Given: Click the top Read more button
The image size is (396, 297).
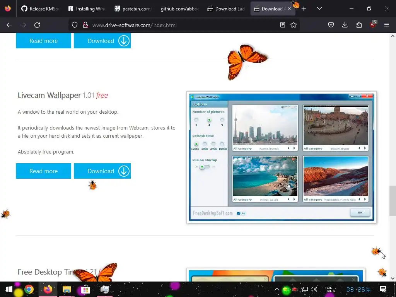Looking at the screenshot, I should [x=43, y=41].
